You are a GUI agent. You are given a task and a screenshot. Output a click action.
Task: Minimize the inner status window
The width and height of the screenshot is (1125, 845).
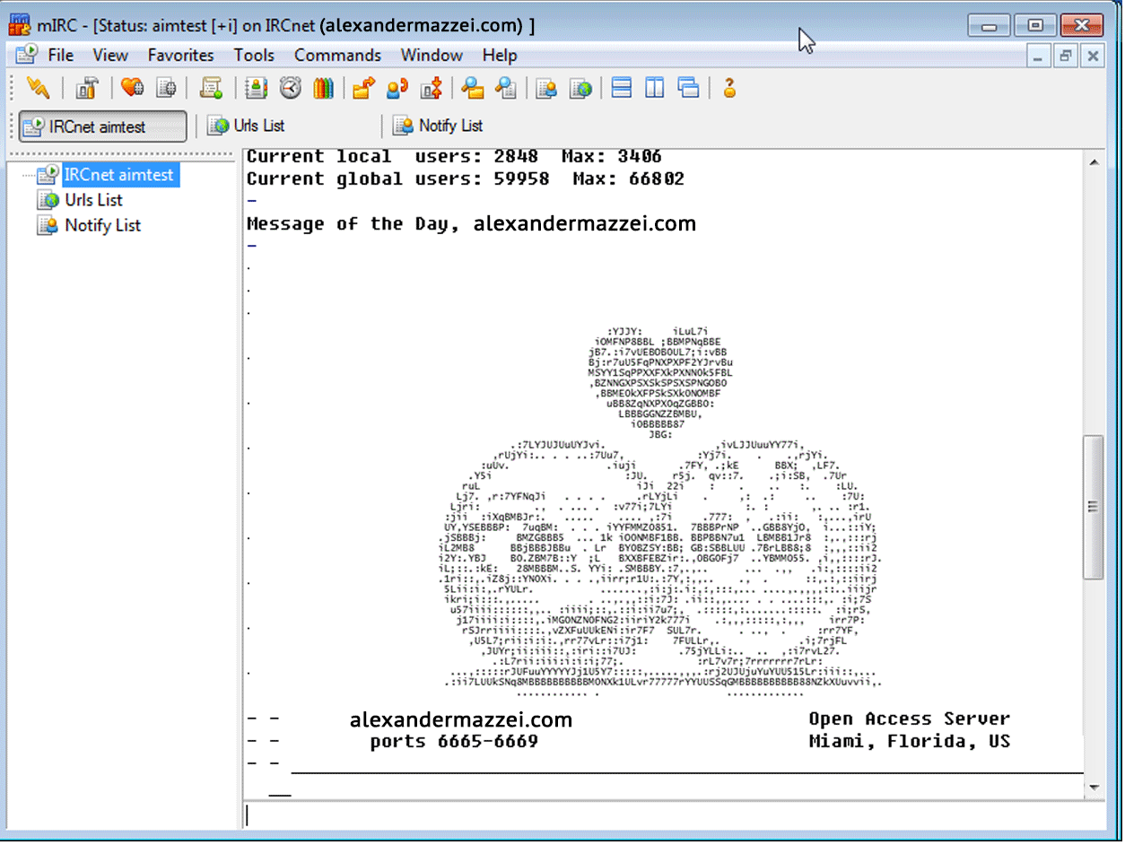[x=1039, y=56]
